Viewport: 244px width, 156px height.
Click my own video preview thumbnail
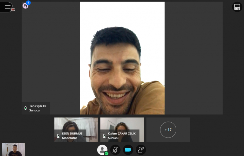coord(13,149)
